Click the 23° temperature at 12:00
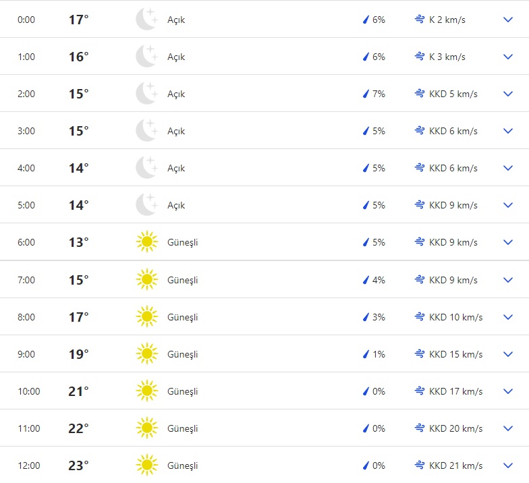The height and width of the screenshot is (483, 529). tap(78, 465)
